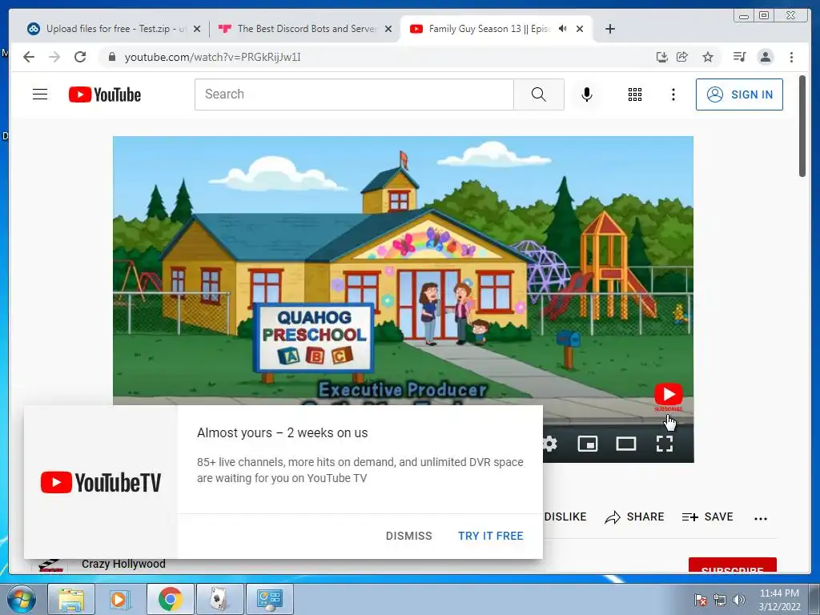Image resolution: width=820 pixels, height=615 pixels.
Task: Toggle theater mode
Action: coord(626,444)
